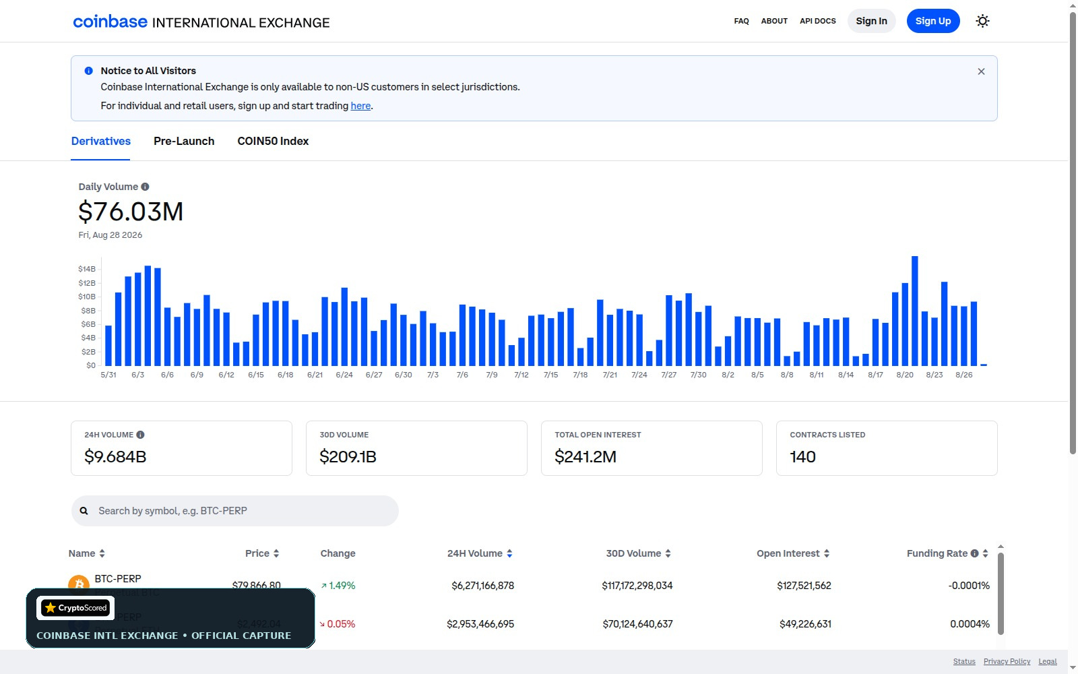
Task: Follow the 'here' sign-up link
Action: (360, 106)
